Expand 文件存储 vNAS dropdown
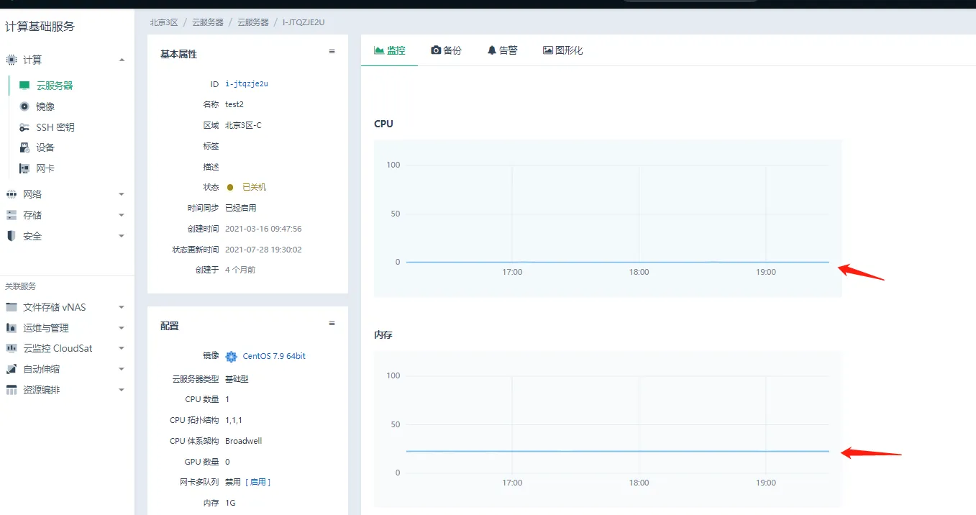 pos(122,307)
